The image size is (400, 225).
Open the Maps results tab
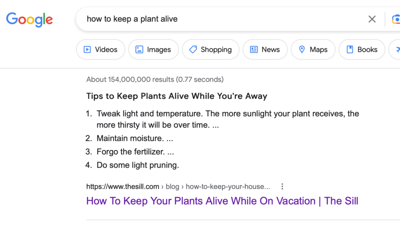pyautogui.click(x=313, y=50)
